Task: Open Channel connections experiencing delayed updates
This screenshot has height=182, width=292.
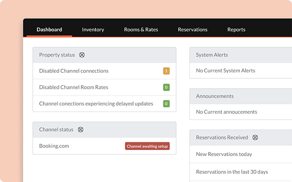Action: point(96,104)
